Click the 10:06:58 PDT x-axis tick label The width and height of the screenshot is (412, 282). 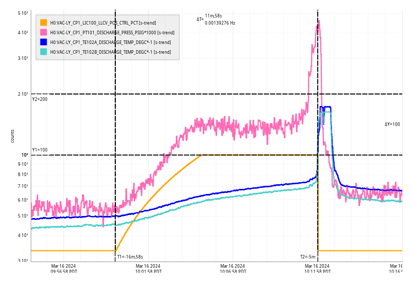pyautogui.click(x=233, y=269)
